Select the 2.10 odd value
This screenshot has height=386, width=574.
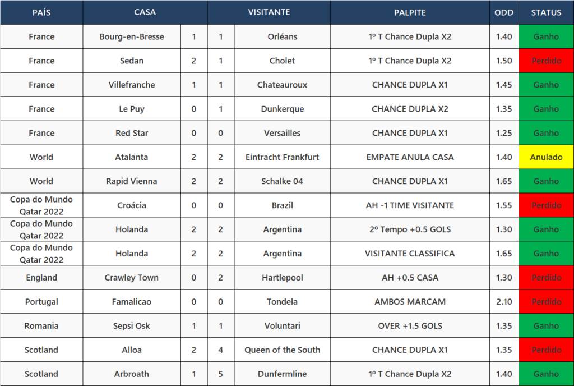click(504, 302)
